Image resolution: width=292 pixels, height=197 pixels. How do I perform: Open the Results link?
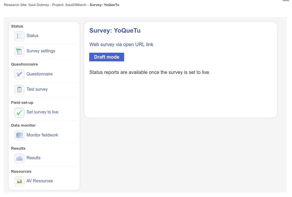pos(34,158)
